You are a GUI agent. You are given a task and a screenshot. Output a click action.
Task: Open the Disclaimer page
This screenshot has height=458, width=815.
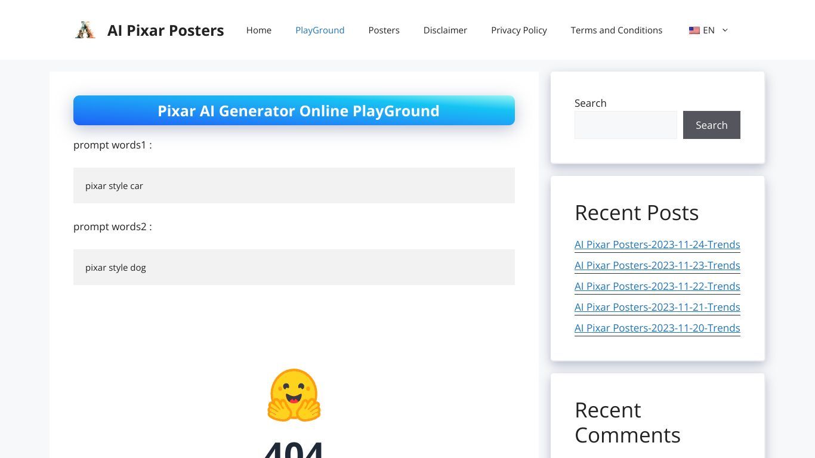click(x=445, y=30)
